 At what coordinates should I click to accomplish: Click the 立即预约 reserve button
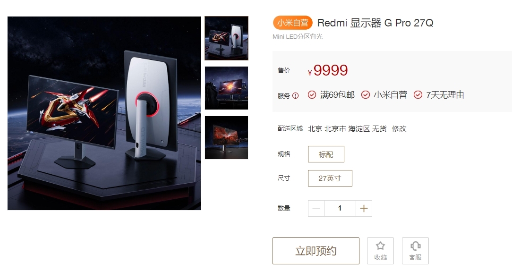(x=316, y=251)
